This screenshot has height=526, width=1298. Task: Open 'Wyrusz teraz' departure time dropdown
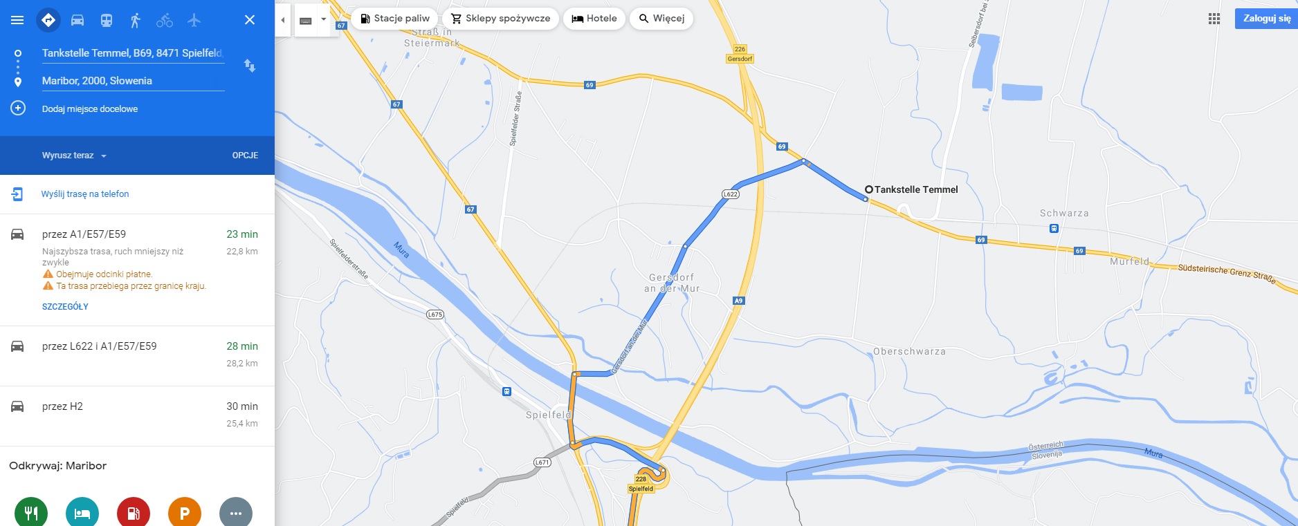[74, 156]
